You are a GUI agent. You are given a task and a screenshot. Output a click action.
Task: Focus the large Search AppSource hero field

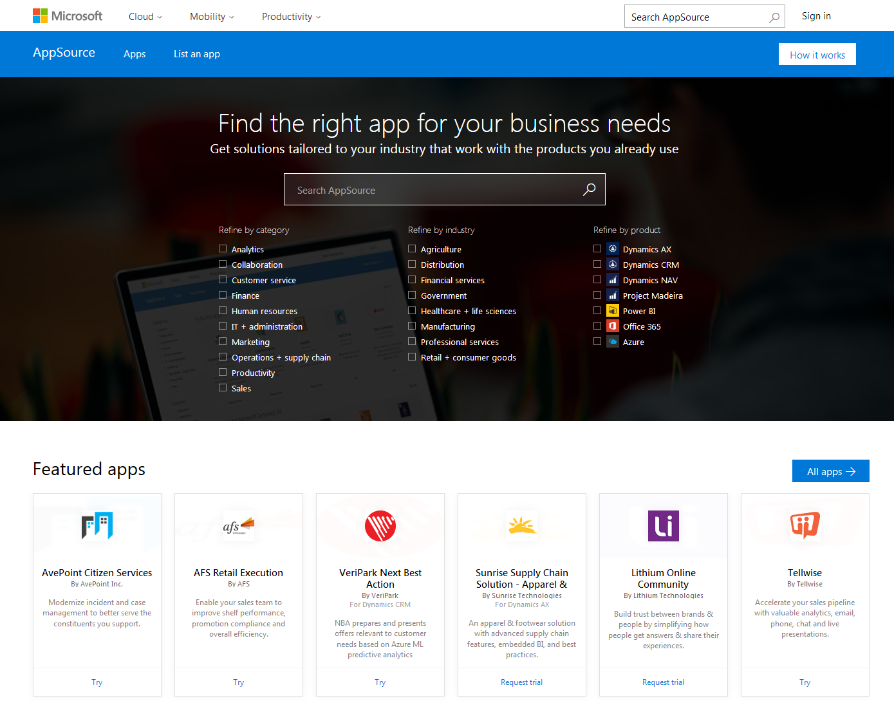444,189
